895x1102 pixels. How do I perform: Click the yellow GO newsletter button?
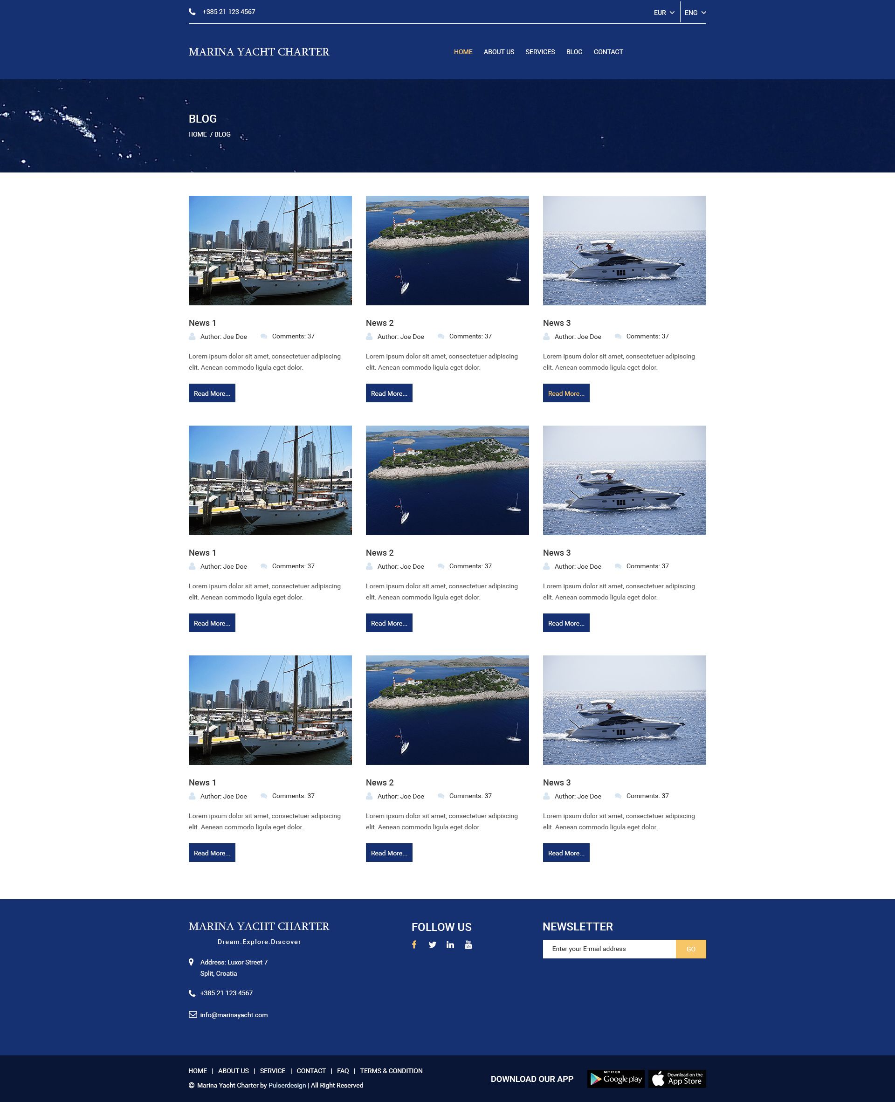690,949
